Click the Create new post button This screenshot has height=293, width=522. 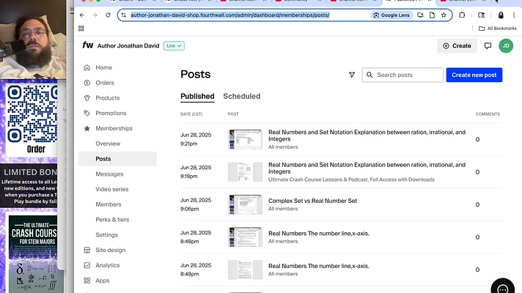coord(474,75)
